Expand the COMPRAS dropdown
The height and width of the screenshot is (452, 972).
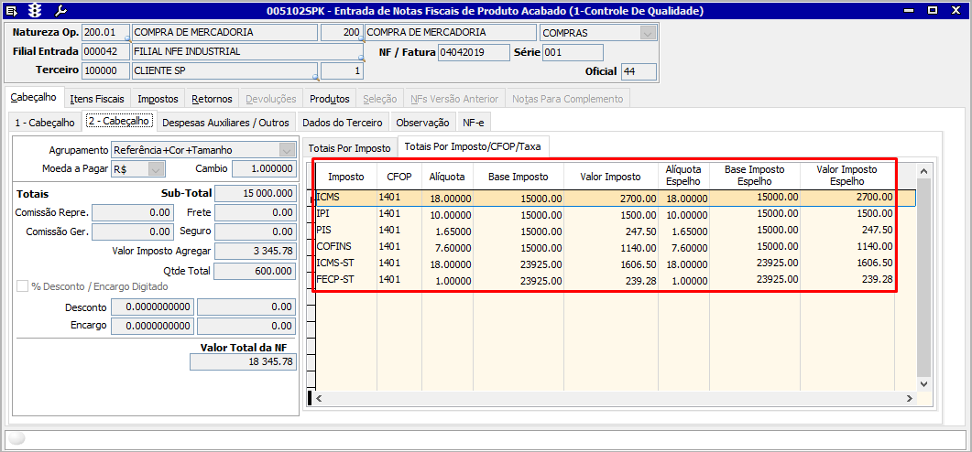point(649,33)
